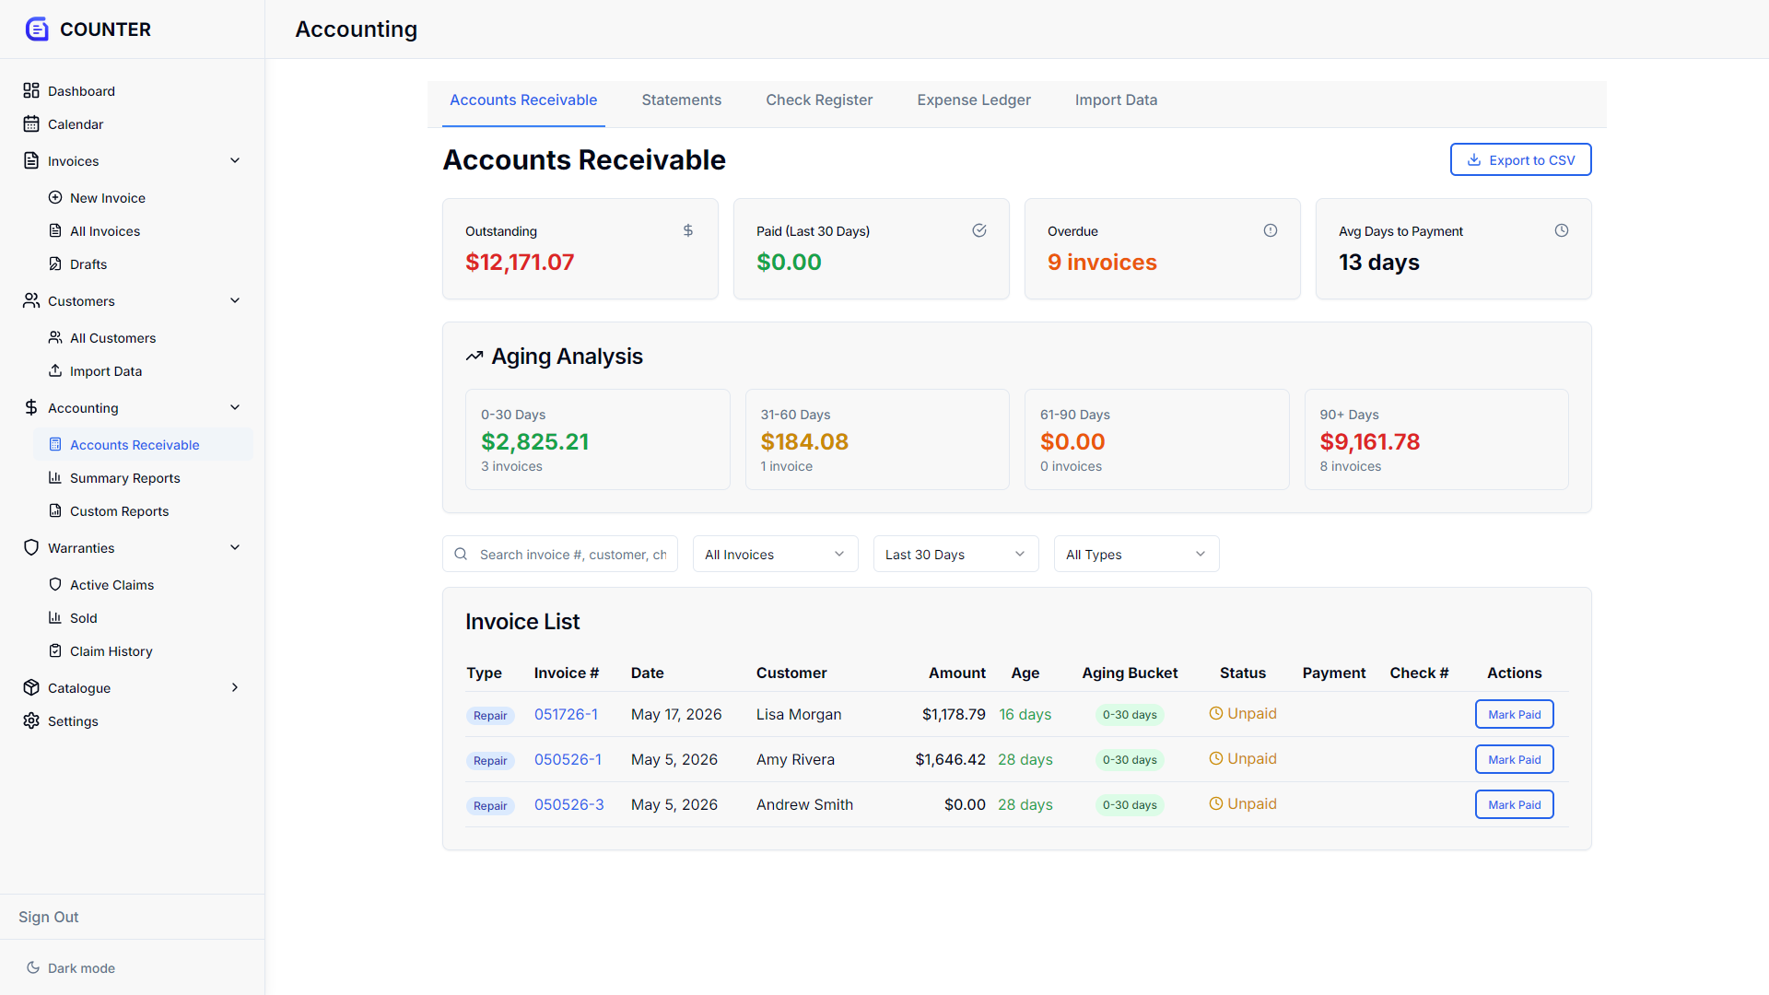Image resolution: width=1769 pixels, height=995 pixels.
Task: Click the Custom Reports file icon
Action: click(55, 510)
